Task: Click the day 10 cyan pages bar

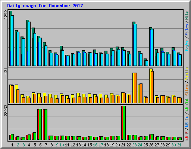Action: coord(63,58)
